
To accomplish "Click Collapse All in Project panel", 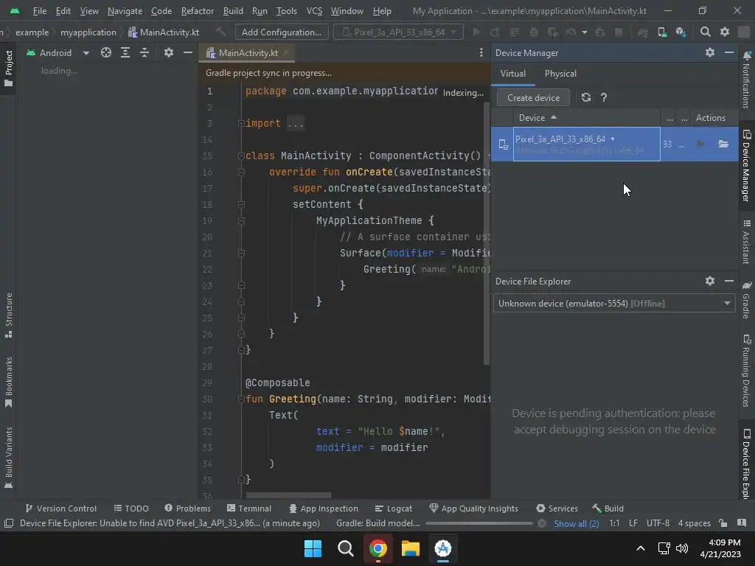I will (x=145, y=53).
